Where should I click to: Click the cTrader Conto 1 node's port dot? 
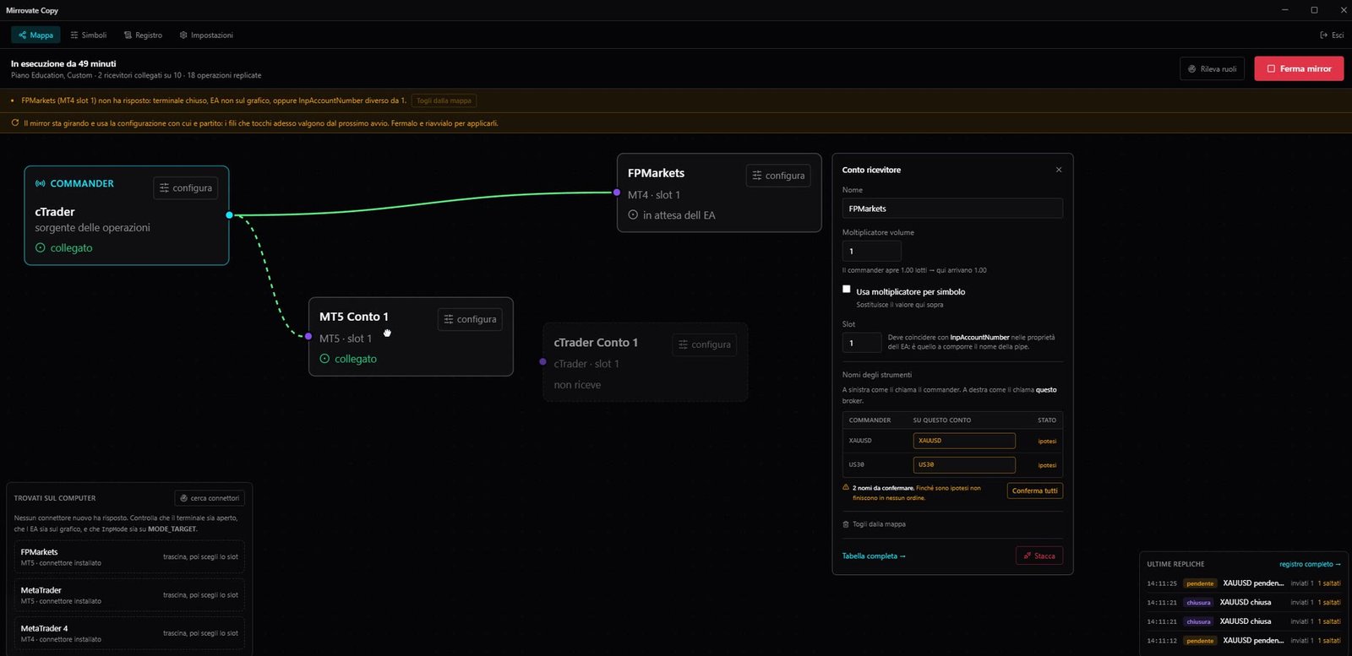(542, 361)
